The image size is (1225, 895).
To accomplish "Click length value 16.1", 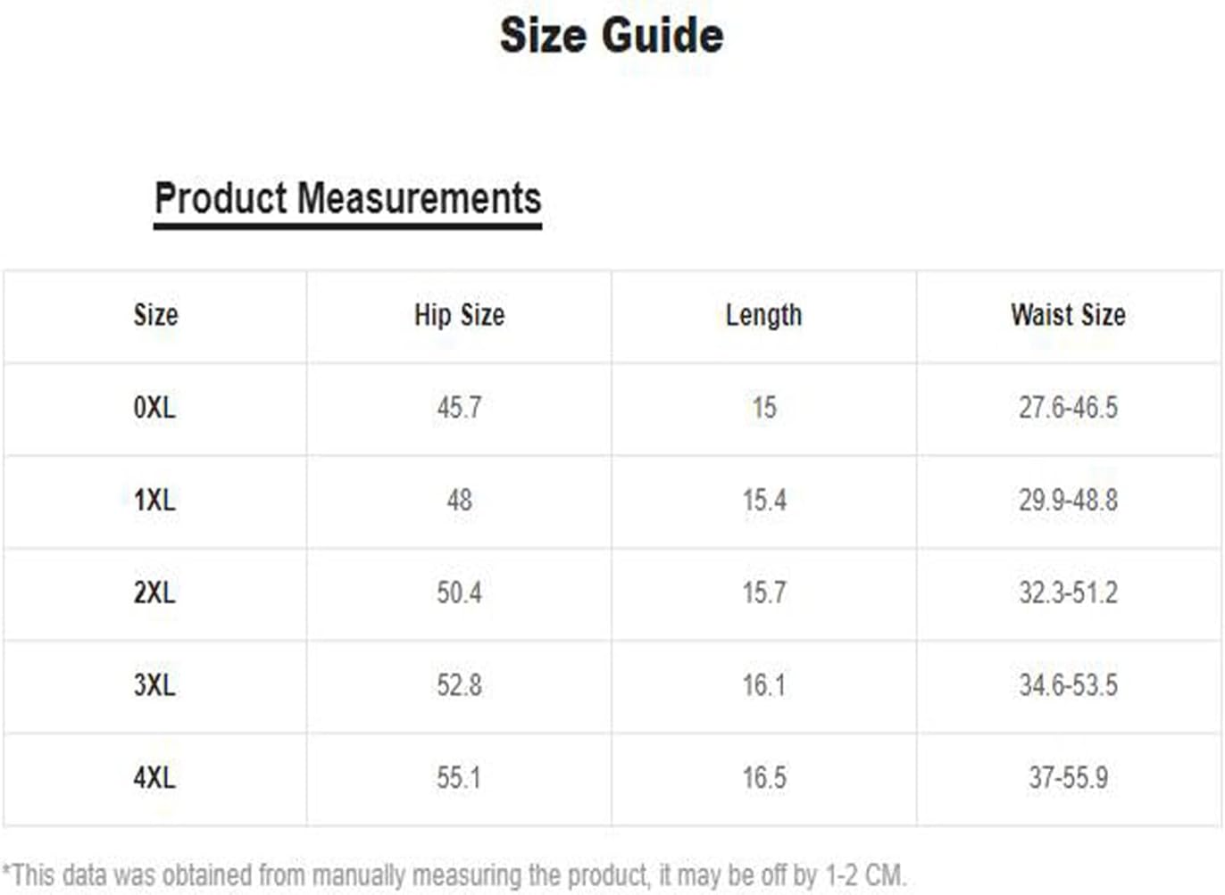I will 764,685.
